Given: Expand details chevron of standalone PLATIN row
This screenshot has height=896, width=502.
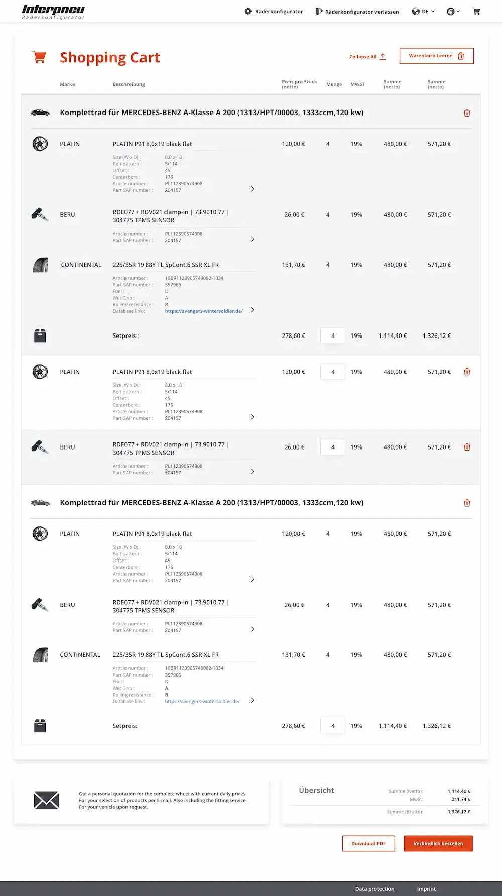Looking at the screenshot, I should click(252, 417).
